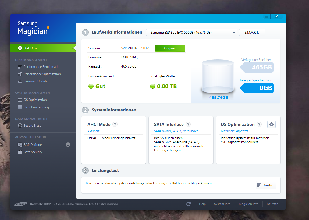309x220 pixels.
Task: Open AHCI Mode help question mark
Action: click(115, 125)
